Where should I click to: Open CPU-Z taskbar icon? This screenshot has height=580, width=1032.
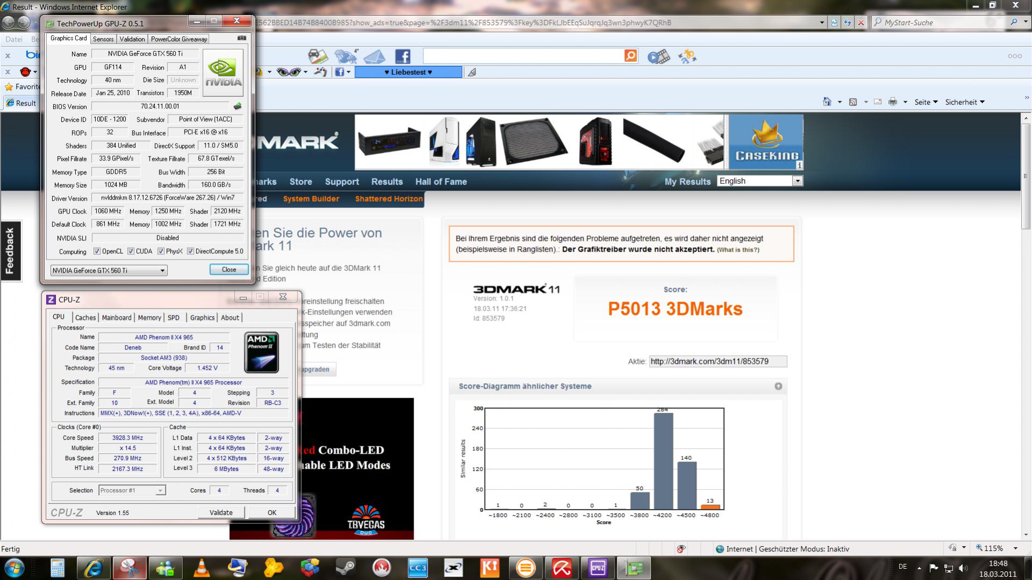(597, 568)
